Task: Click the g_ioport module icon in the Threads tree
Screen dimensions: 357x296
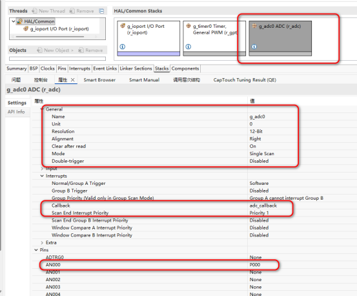Action: pyautogui.click(x=26, y=28)
